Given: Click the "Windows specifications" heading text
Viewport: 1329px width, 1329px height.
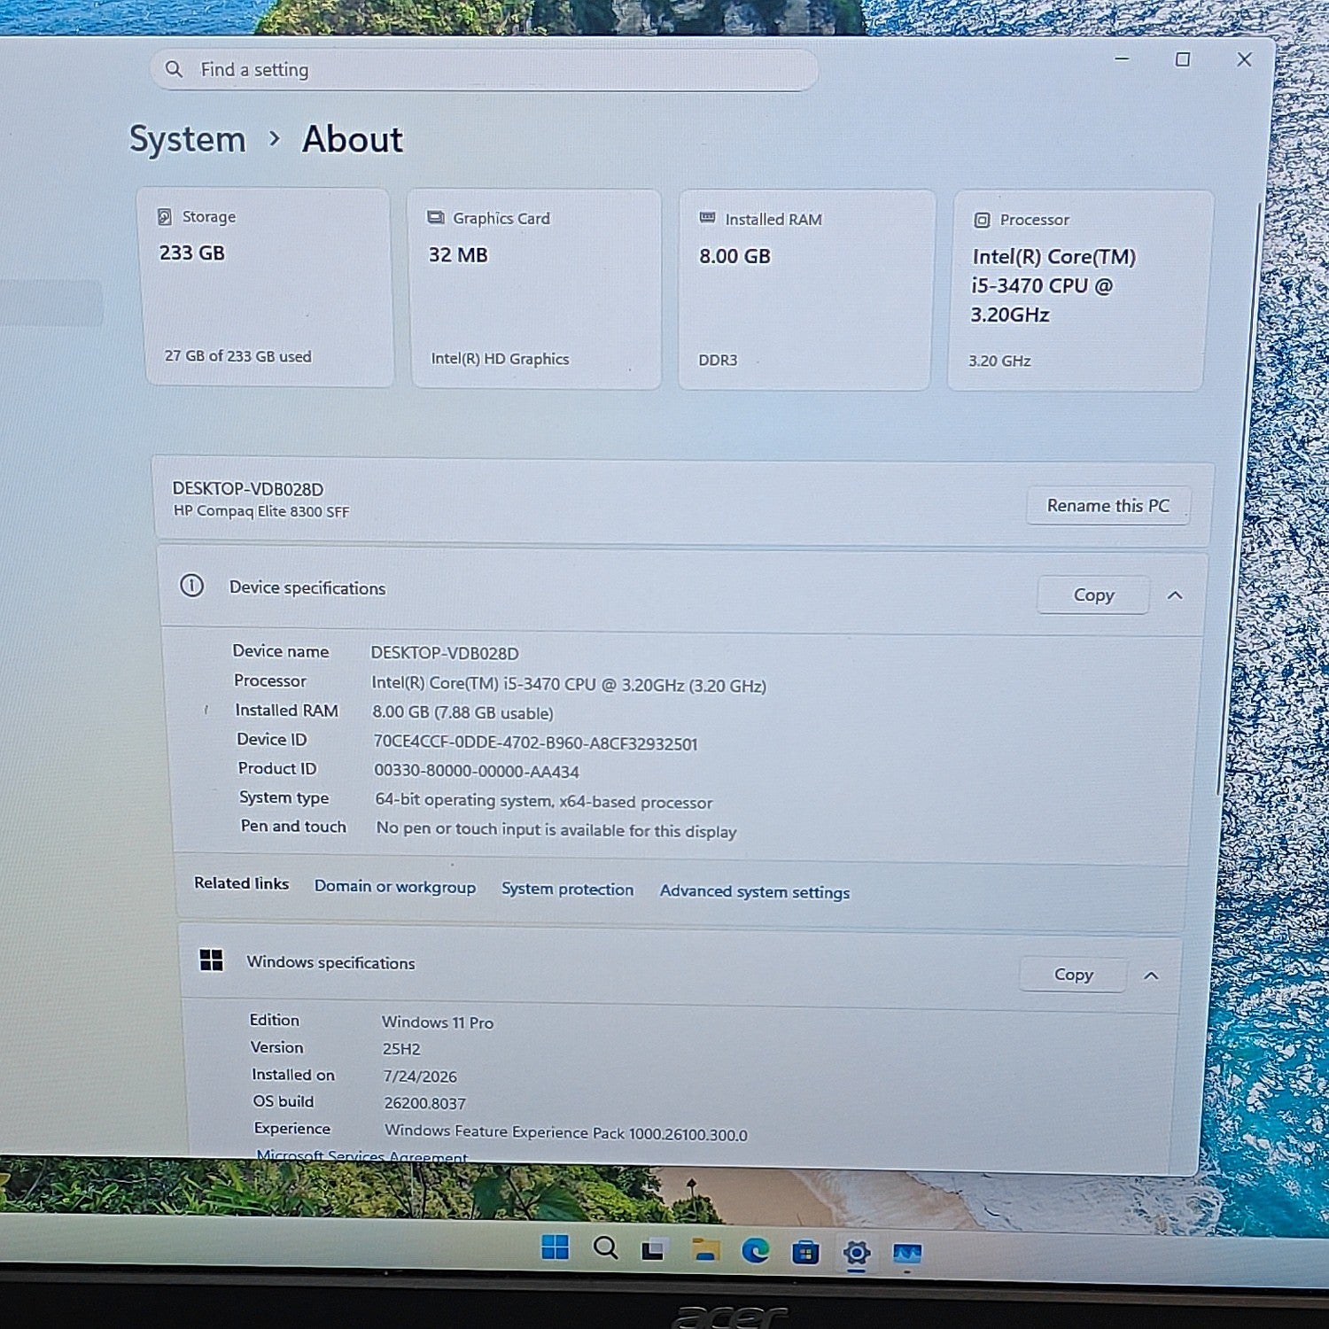Looking at the screenshot, I should (x=330, y=962).
